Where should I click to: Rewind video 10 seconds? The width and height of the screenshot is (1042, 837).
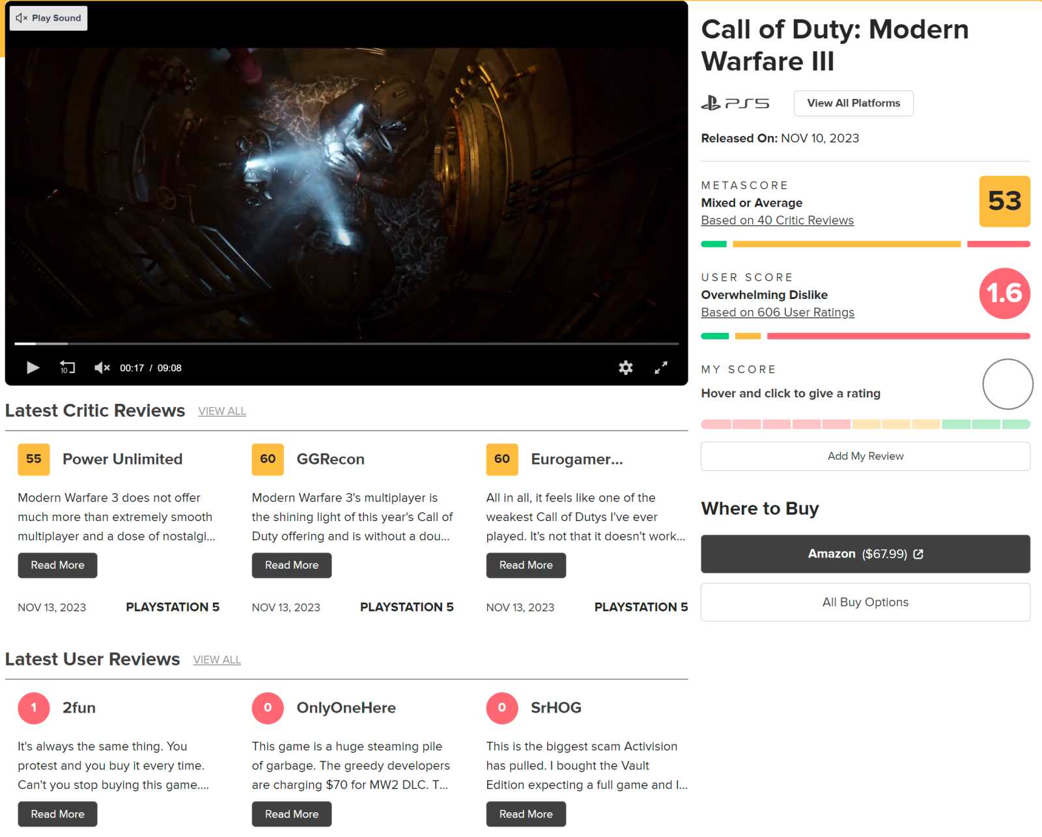point(67,368)
